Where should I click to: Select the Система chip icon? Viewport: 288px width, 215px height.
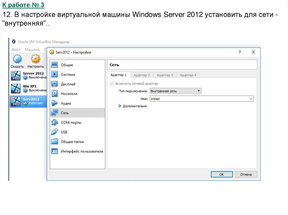coord(54,75)
